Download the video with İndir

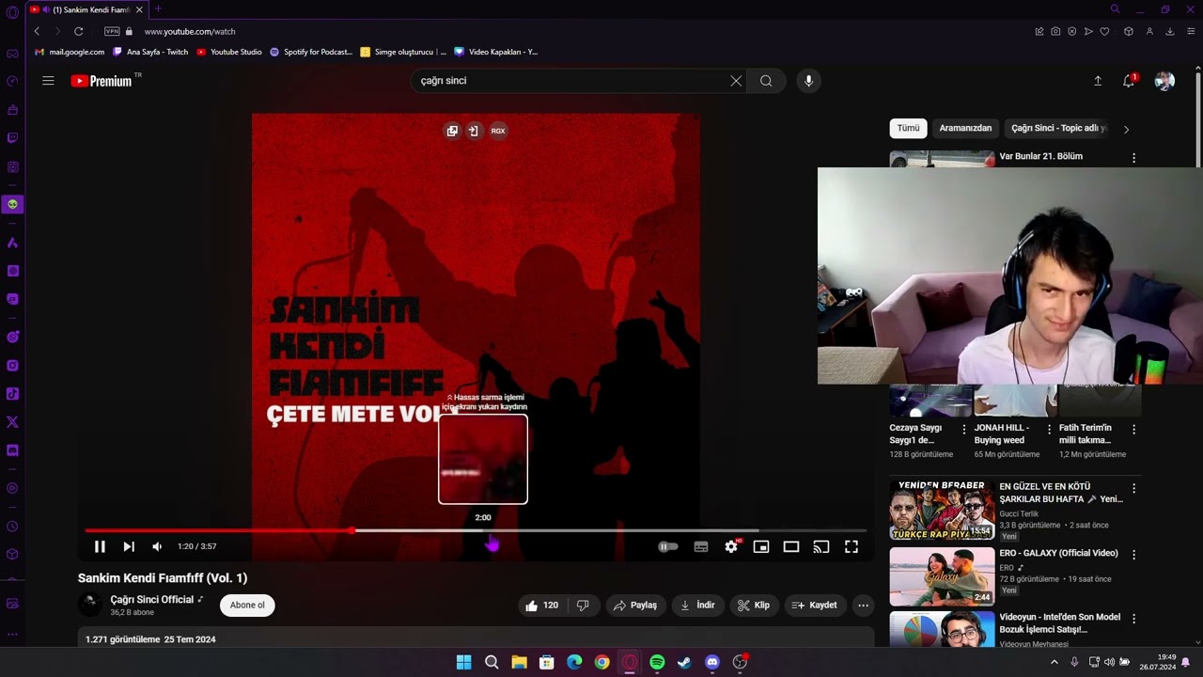[x=698, y=606]
